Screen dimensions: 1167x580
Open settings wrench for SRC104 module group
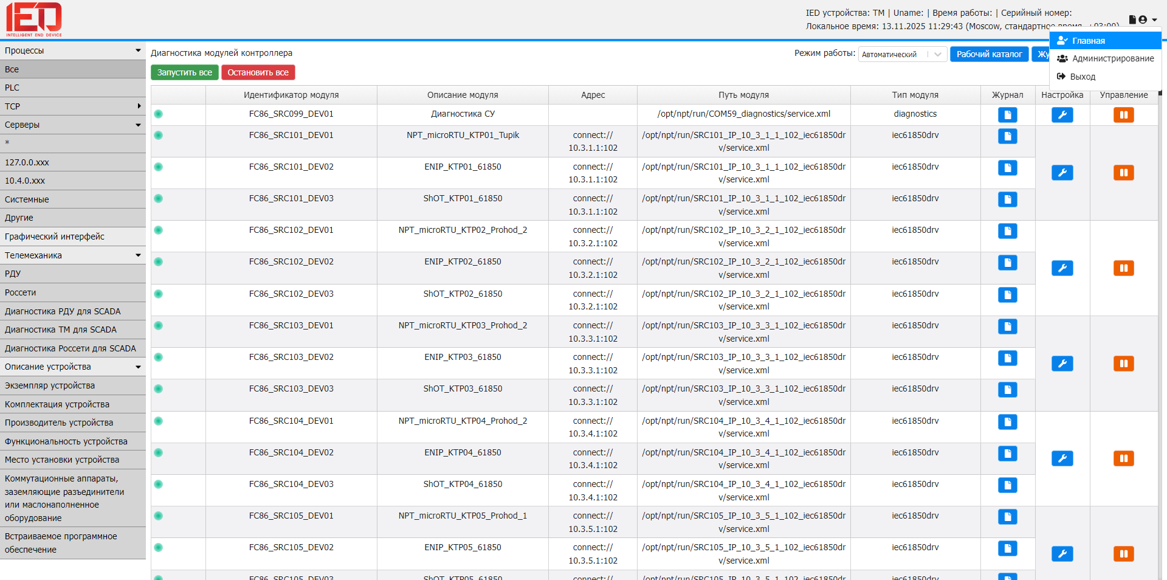click(1062, 458)
